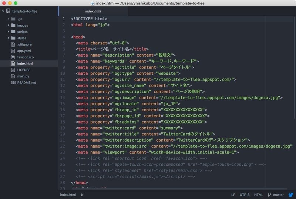Open README.md from the tree view
Image resolution: width=296 pixels, height=199 pixels.
click(27, 82)
